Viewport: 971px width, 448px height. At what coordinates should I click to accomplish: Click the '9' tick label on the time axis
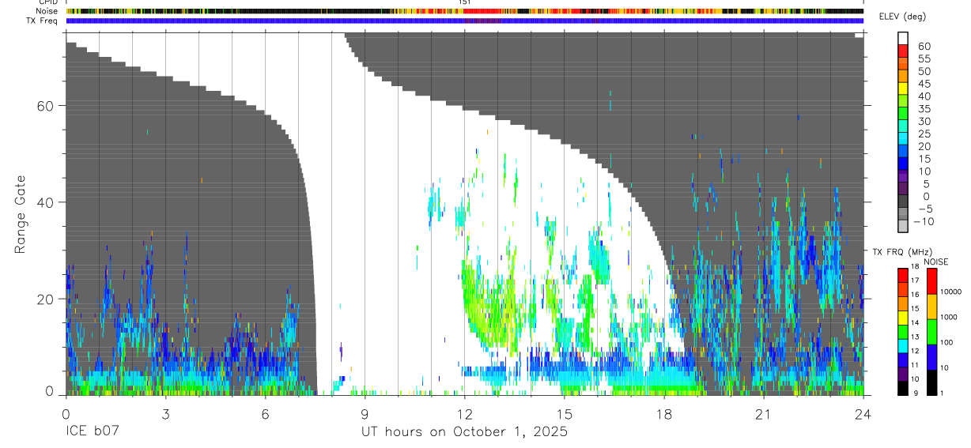click(365, 414)
